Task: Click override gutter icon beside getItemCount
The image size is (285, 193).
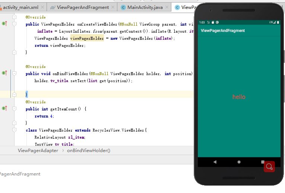Action: tap(4, 108)
